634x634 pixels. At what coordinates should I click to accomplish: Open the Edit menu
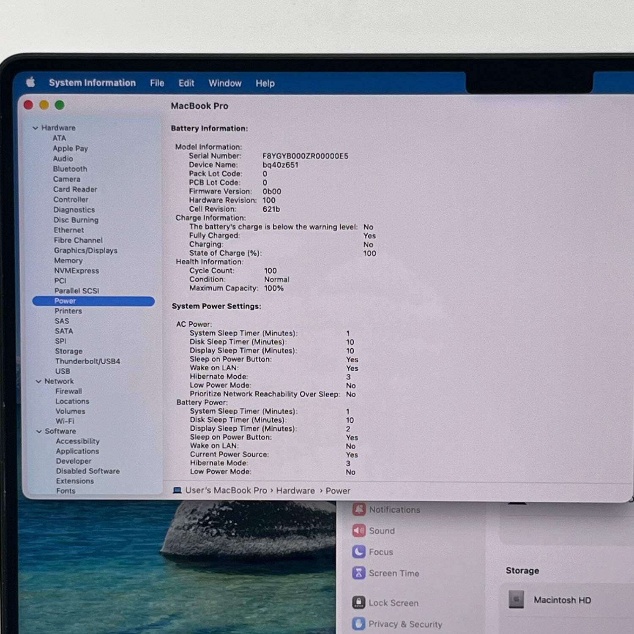click(186, 83)
